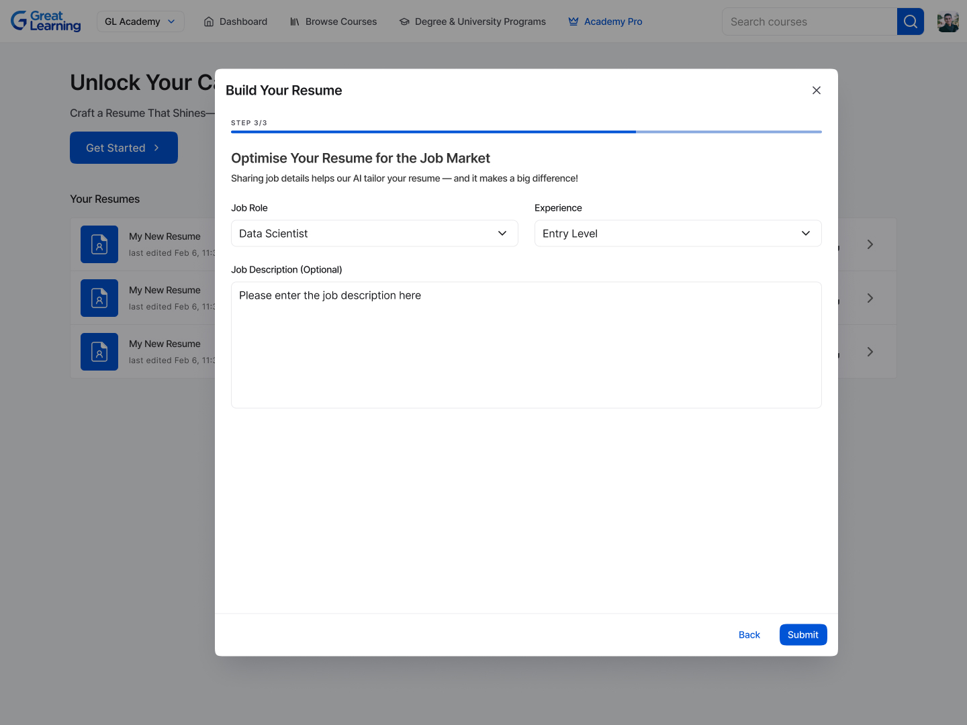Open the GL Academy dropdown
This screenshot has width=967, height=725.
coord(140,21)
